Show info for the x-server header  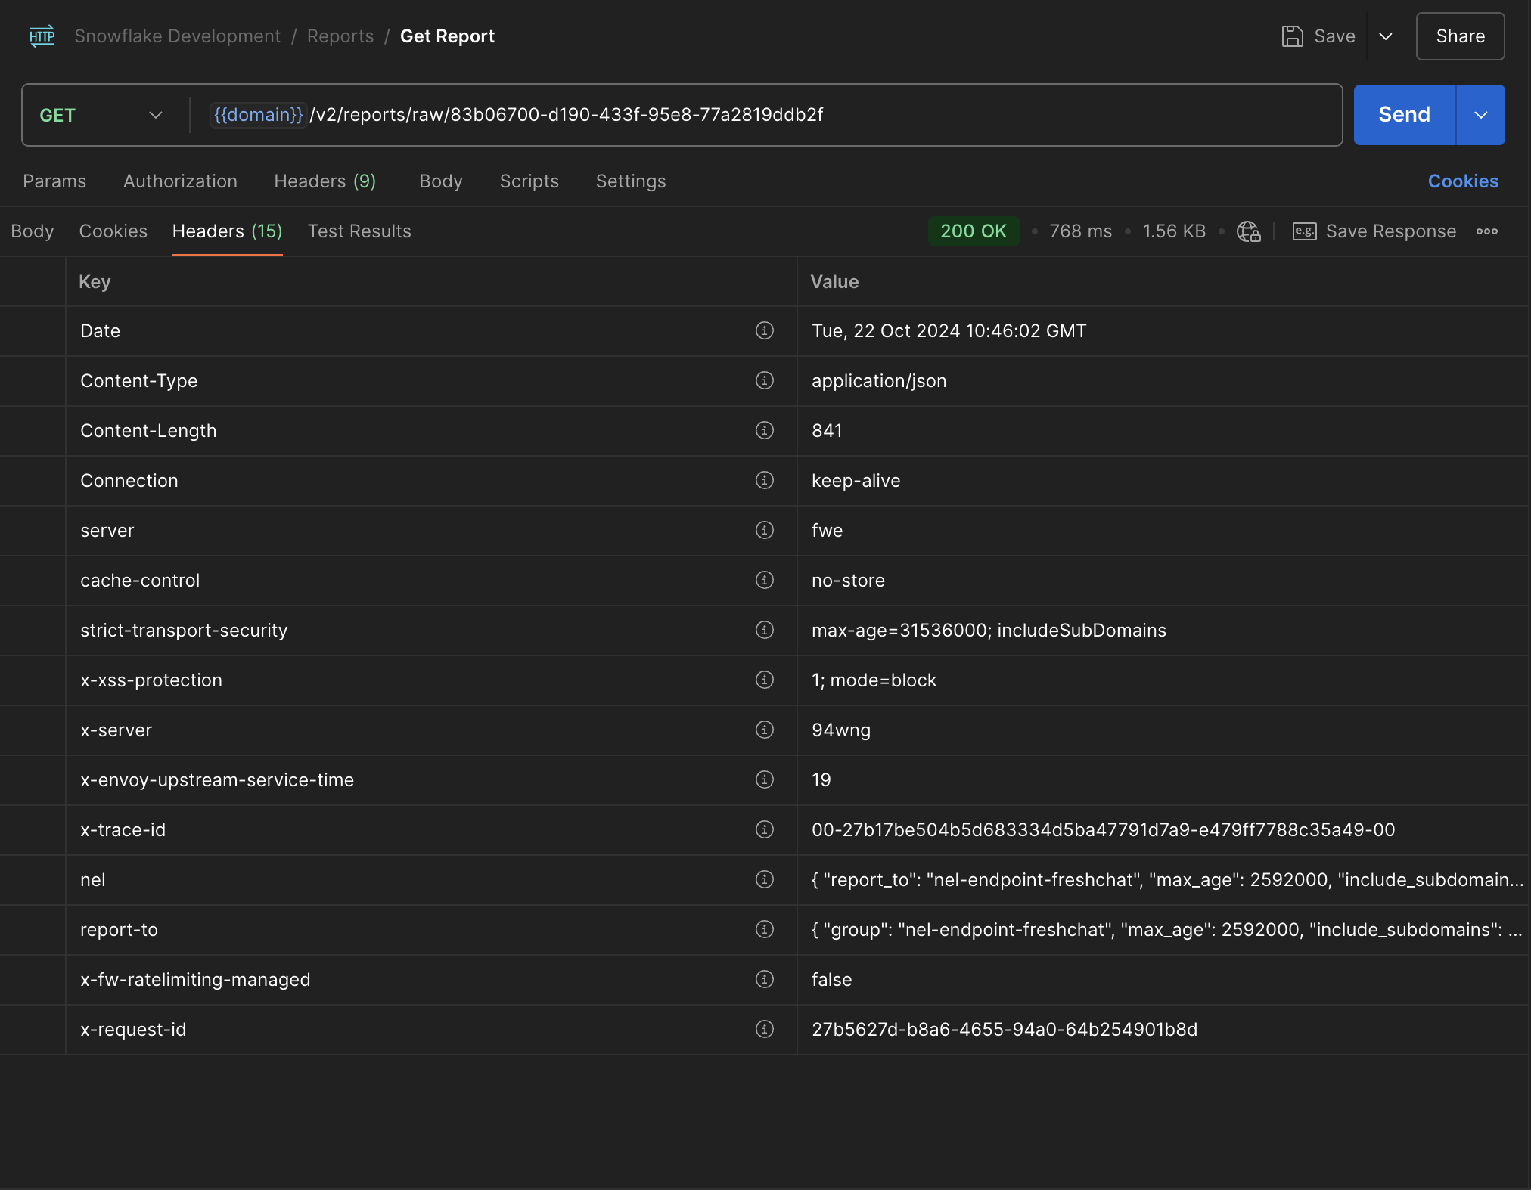[765, 730]
